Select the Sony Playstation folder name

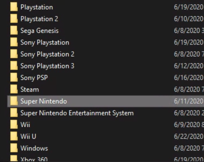point(45,43)
